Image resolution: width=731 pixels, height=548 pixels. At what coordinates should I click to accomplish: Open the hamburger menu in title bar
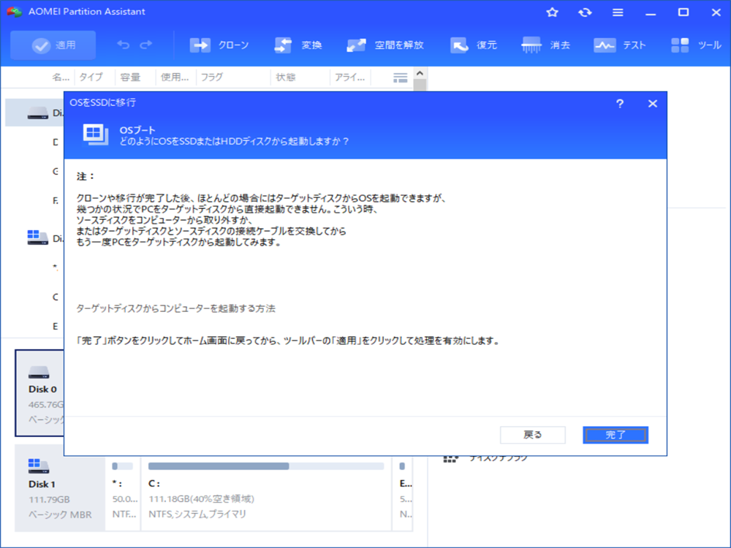coord(618,12)
